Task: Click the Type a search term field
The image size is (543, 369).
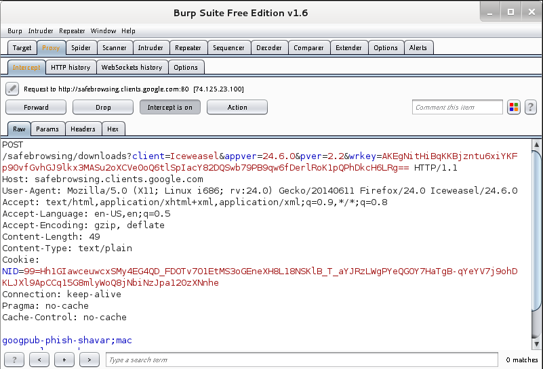Action: (x=302, y=360)
